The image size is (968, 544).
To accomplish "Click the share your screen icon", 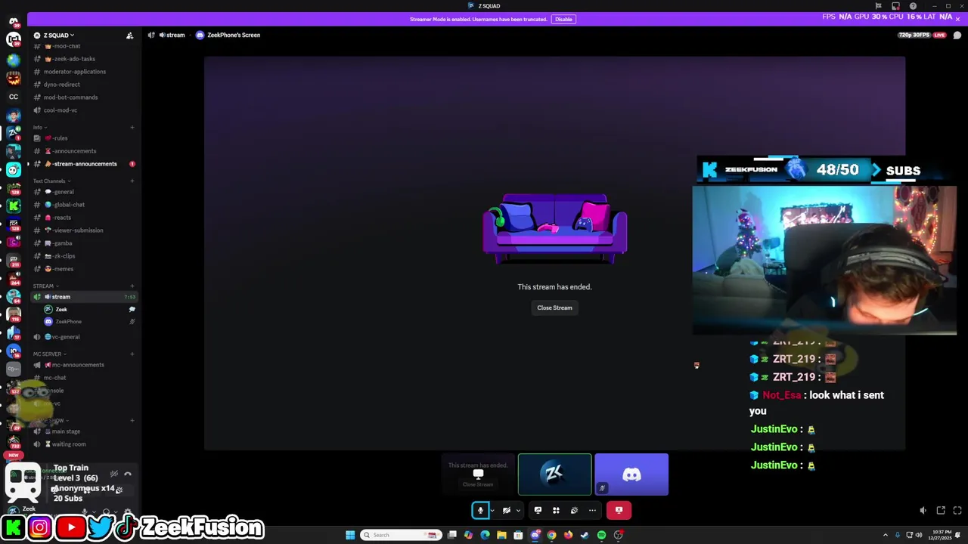I will (538, 510).
